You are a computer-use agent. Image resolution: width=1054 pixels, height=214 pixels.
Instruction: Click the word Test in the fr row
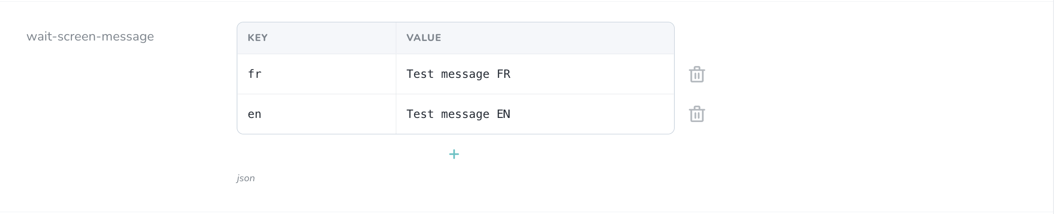coord(420,74)
